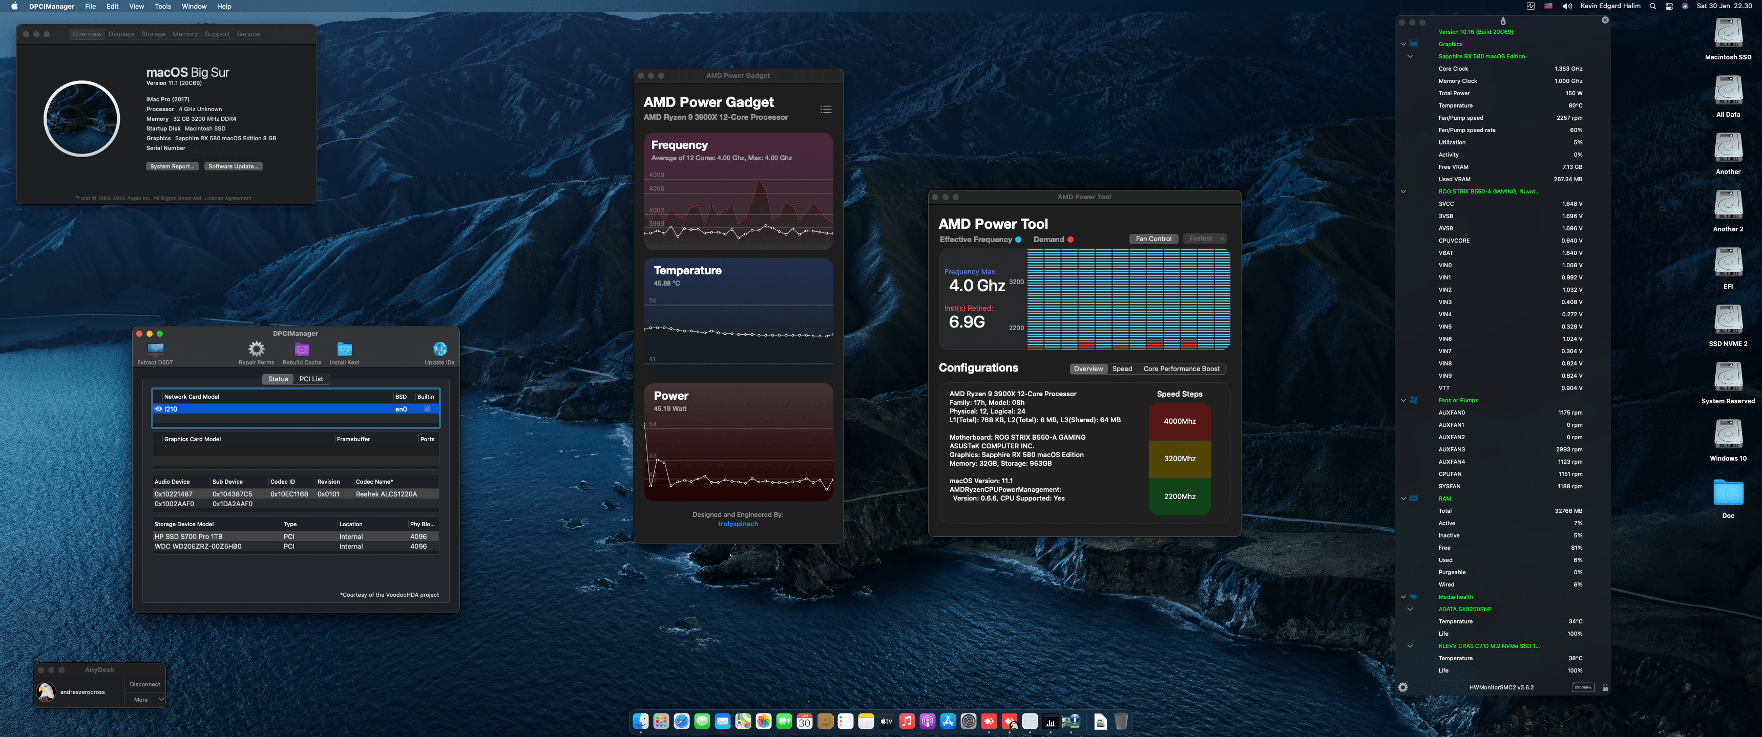The width and height of the screenshot is (1762, 737).
Task: Open the Doc folder on desktop
Action: (1728, 492)
